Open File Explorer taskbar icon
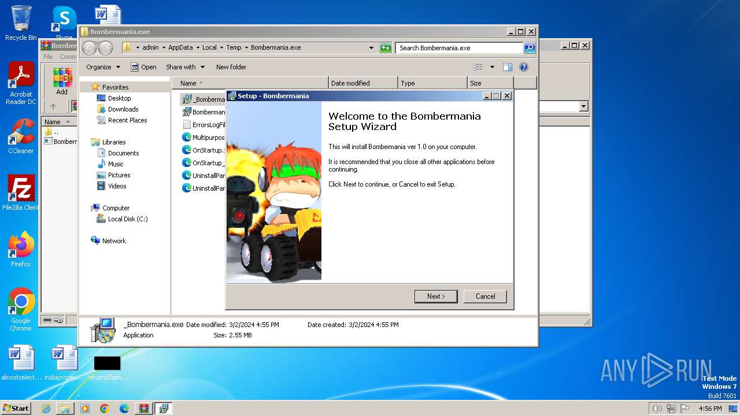 click(65, 408)
